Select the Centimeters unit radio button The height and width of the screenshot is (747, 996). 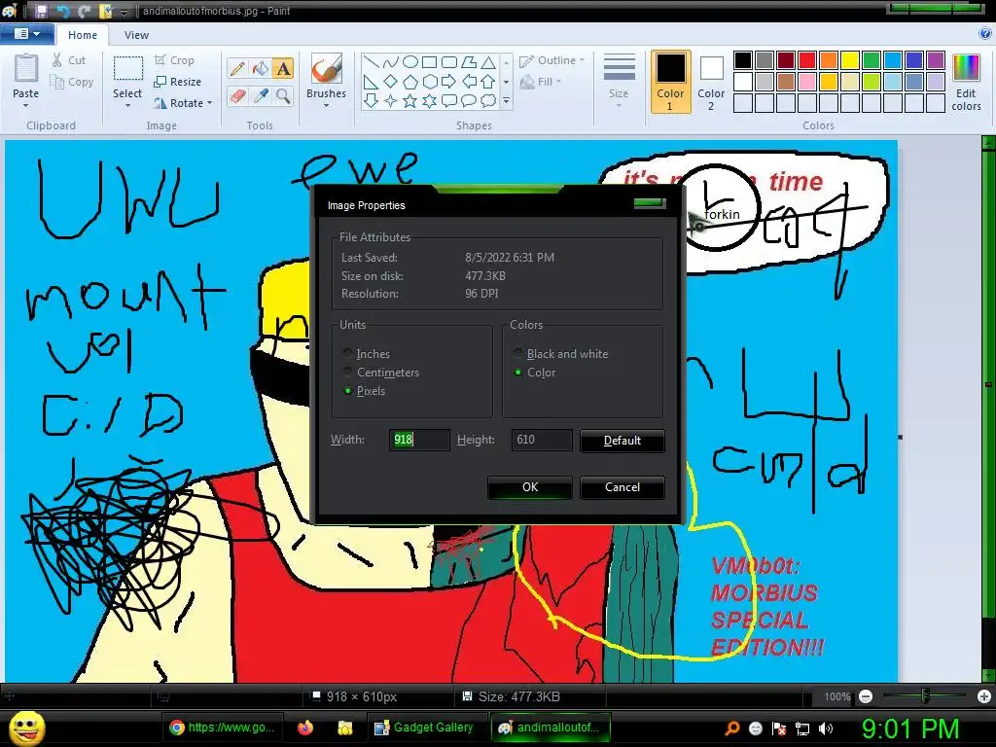pyautogui.click(x=347, y=372)
